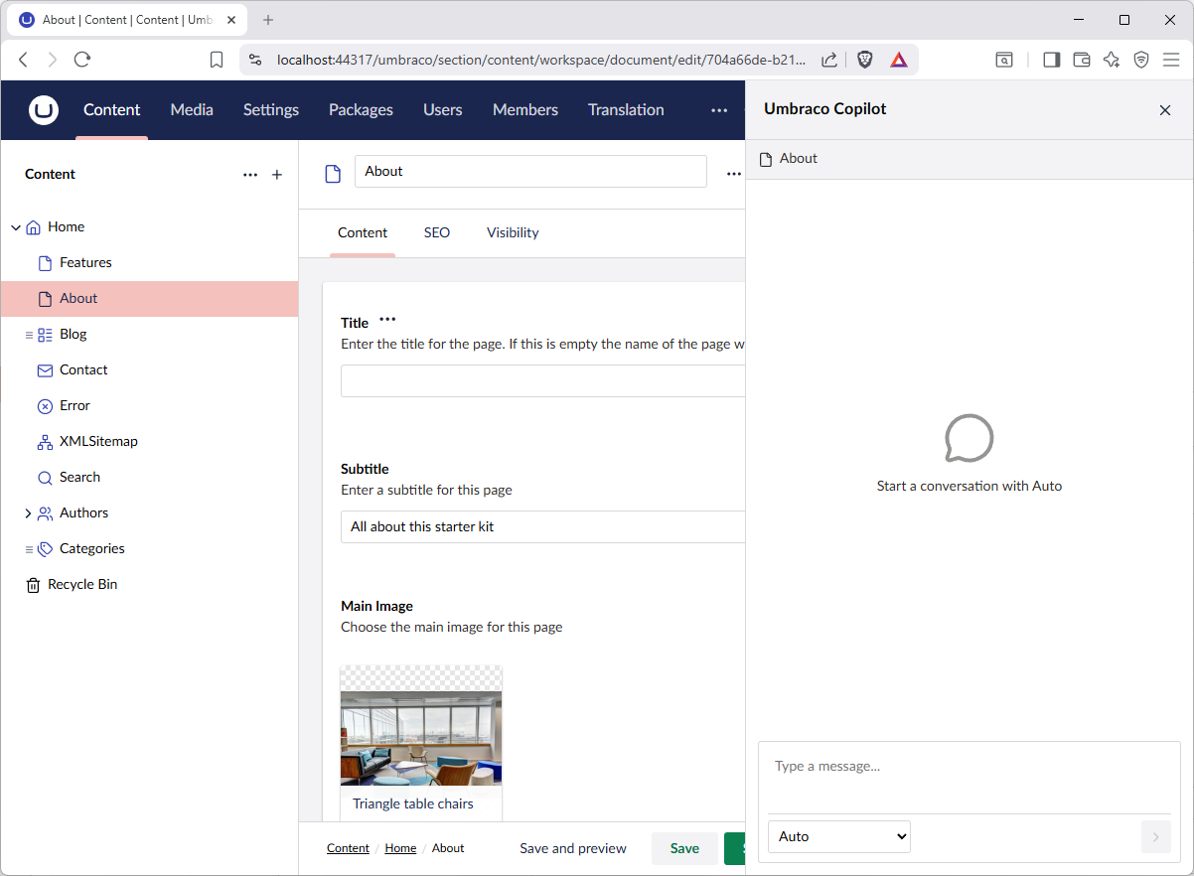1194x876 pixels.
Task: Collapse the Home tree node
Action: (16, 226)
